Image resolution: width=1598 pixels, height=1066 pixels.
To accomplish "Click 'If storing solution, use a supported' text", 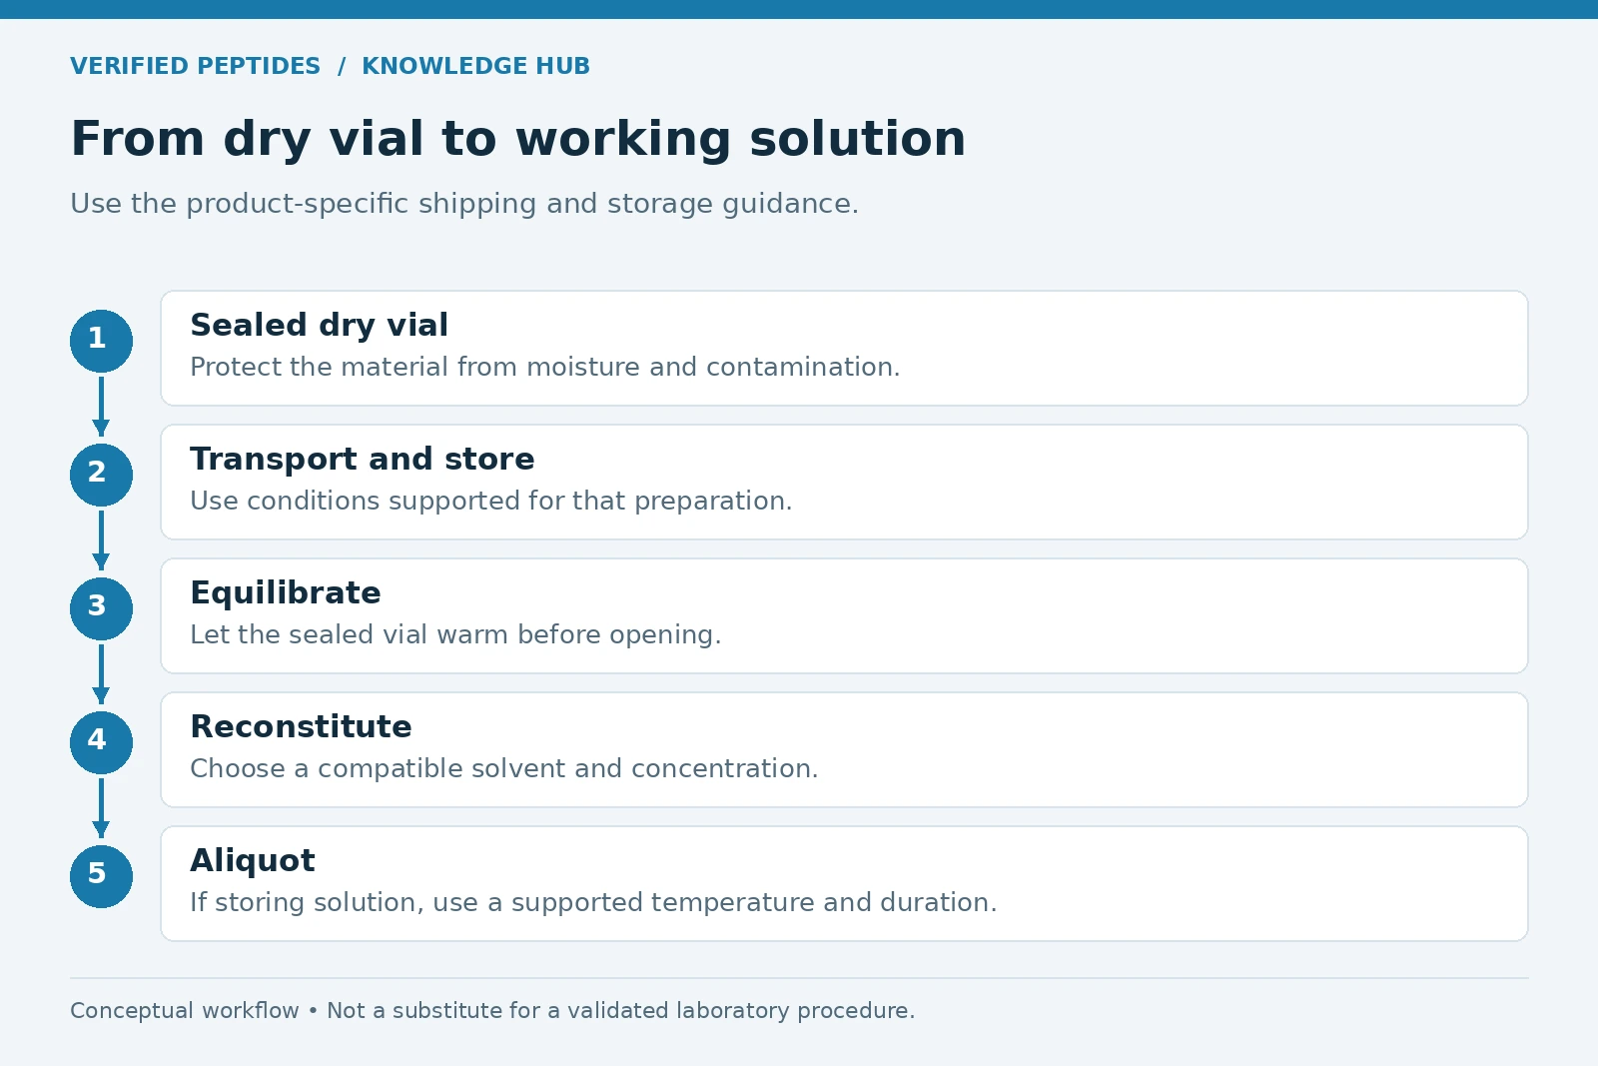I will click(593, 902).
